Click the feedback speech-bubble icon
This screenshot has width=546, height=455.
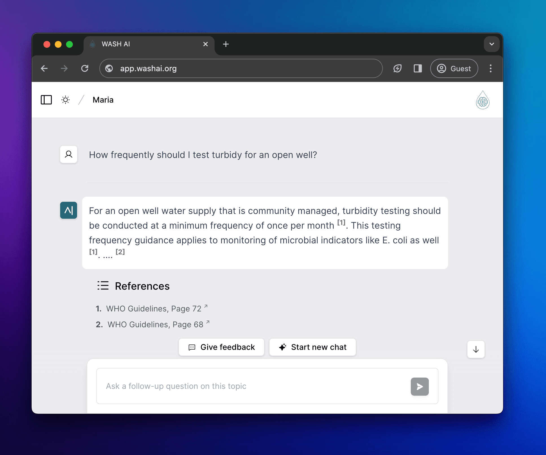[x=192, y=347]
